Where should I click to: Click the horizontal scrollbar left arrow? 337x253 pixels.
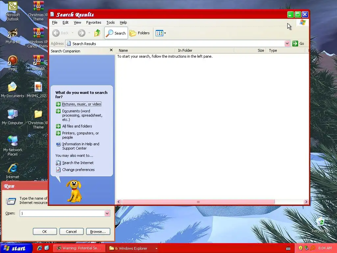pos(118,202)
